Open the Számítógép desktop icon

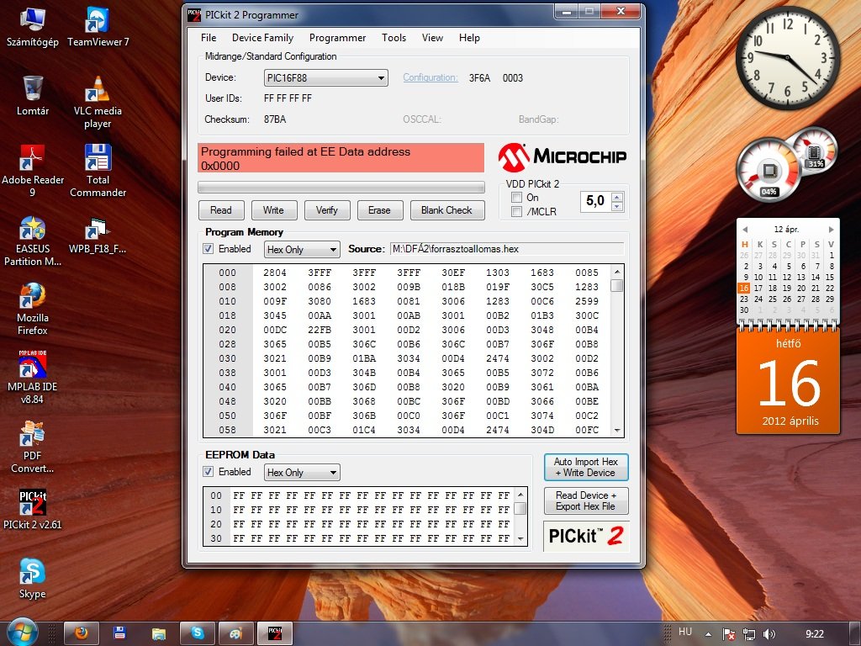pyautogui.click(x=33, y=26)
